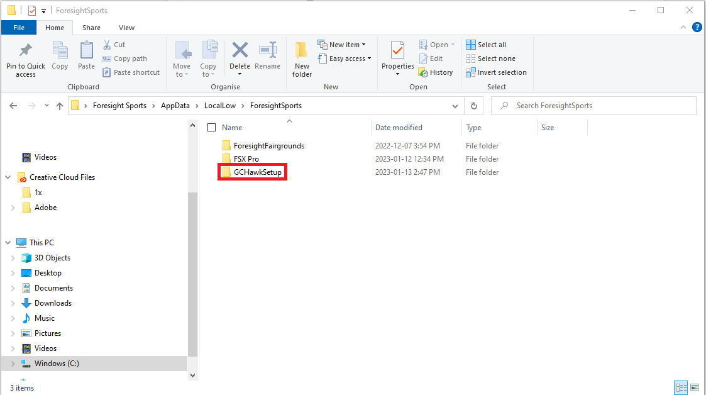
Task: Click the red Delete icon
Action: [240, 50]
